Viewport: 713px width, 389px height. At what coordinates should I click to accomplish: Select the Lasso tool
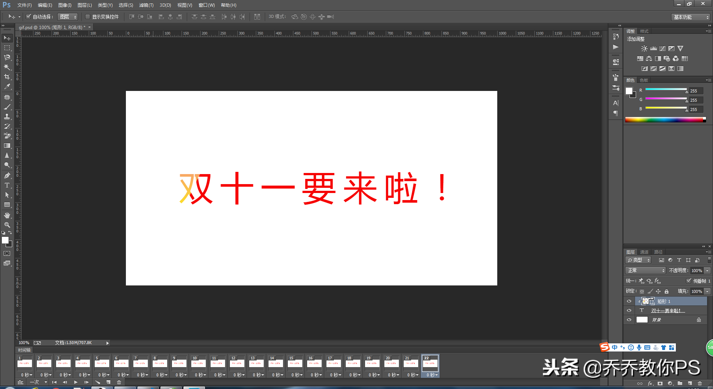[x=7, y=58]
